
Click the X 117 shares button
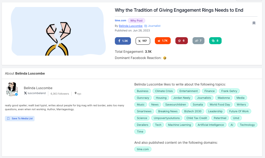pyautogui.click(x=142, y=41)
